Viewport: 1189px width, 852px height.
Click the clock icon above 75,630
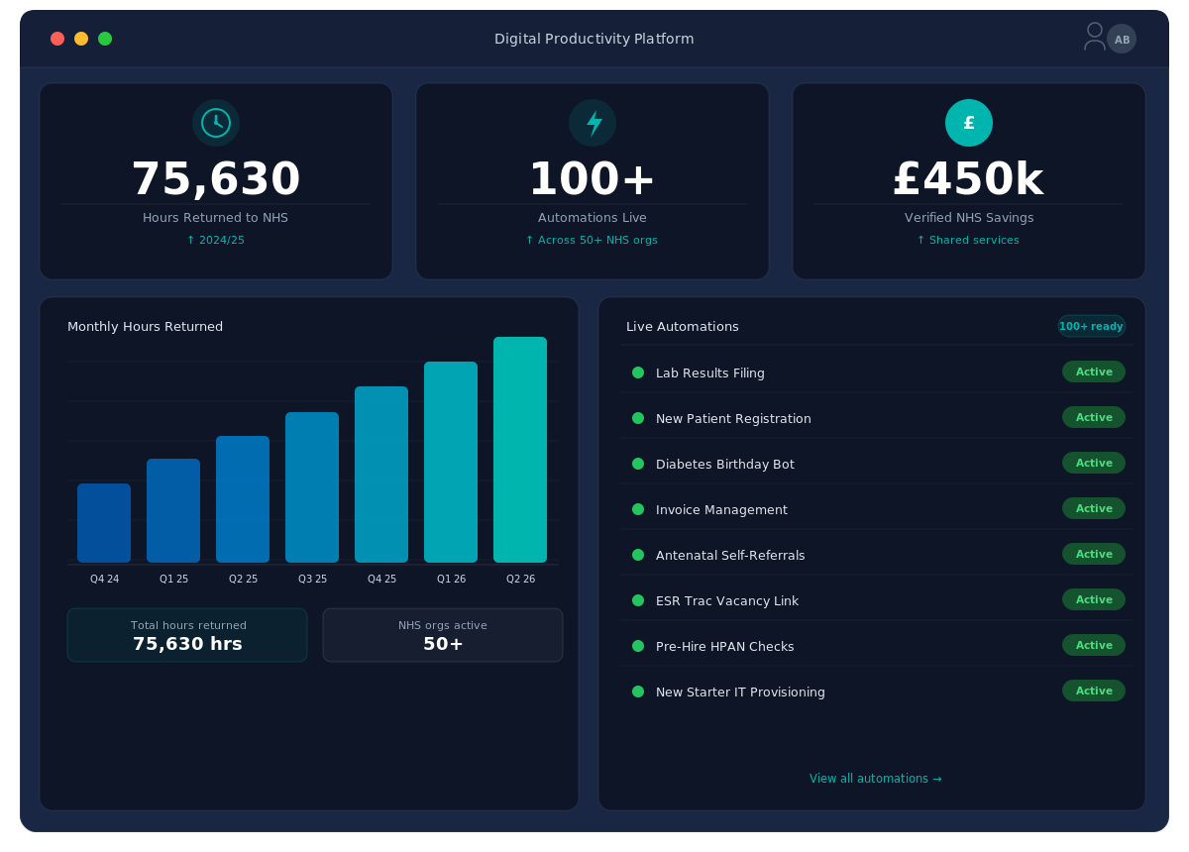pyautogui.click(x=216, y=123)
